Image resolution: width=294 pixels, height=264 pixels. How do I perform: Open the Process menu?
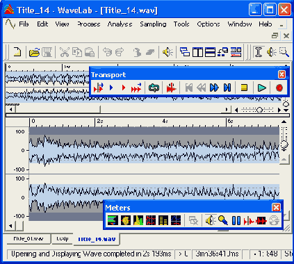point(89,24)
